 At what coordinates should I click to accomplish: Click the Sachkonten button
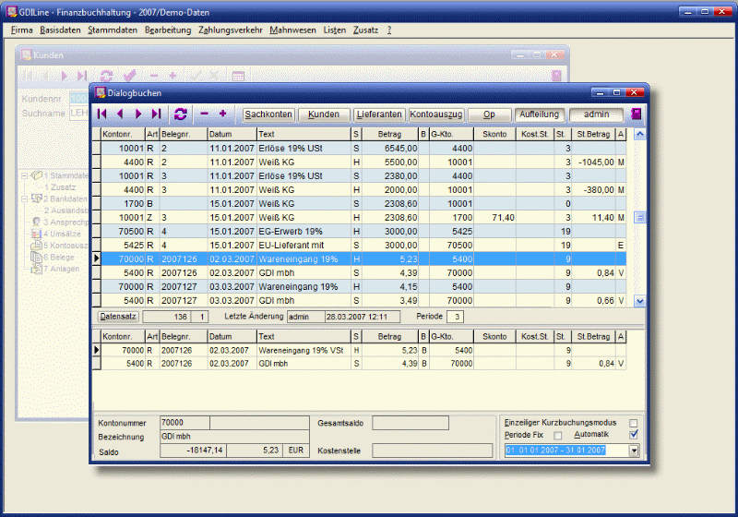pos(269,114)
